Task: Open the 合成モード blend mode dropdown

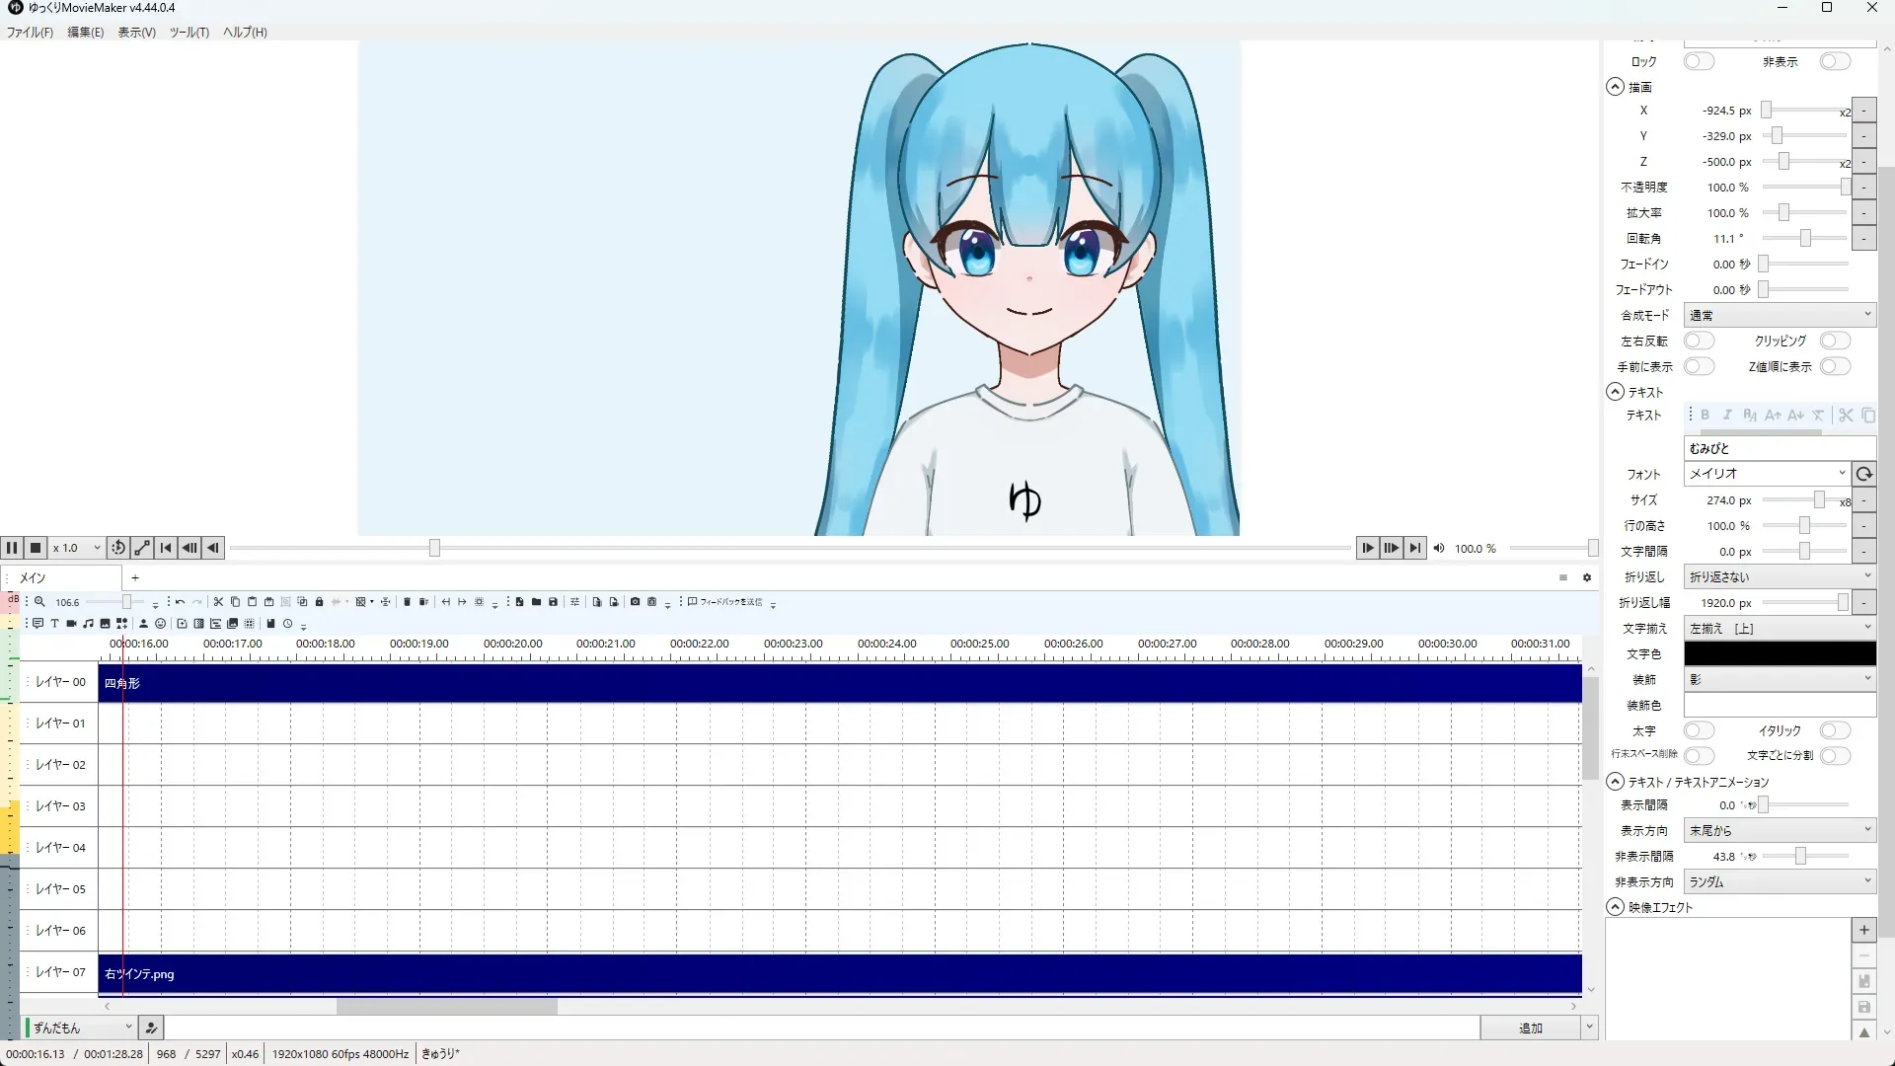Action: click(1779, 315)
